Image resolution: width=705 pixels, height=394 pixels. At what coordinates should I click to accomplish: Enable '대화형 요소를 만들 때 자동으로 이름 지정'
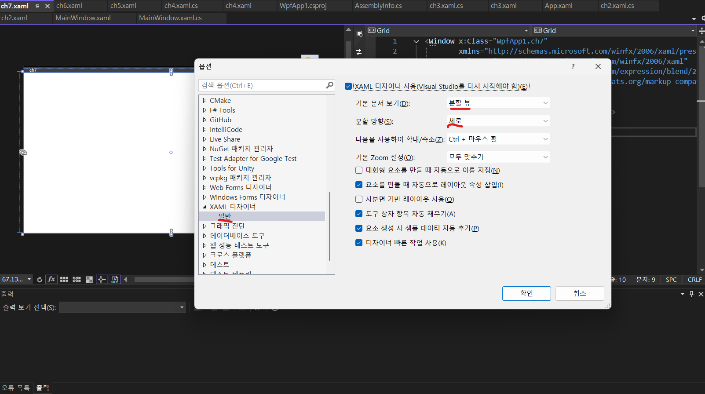point(359,170)
